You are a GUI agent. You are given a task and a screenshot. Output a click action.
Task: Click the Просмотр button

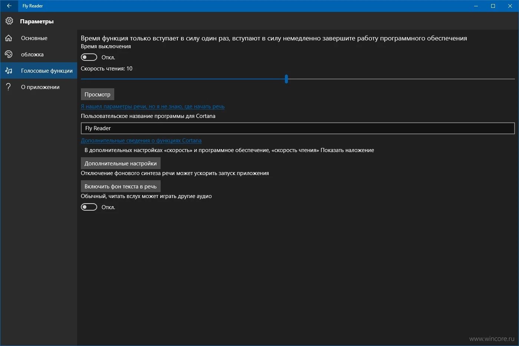[97, 94]
